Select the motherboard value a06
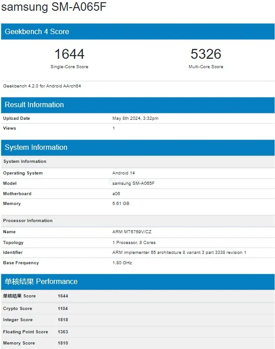The image size is (275, 349). pos(116,194)
